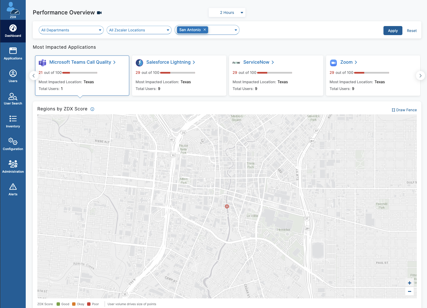Click the video camera icon beside Performance Overview
Viewport: 427px width, 308px height.
point(99,13)
